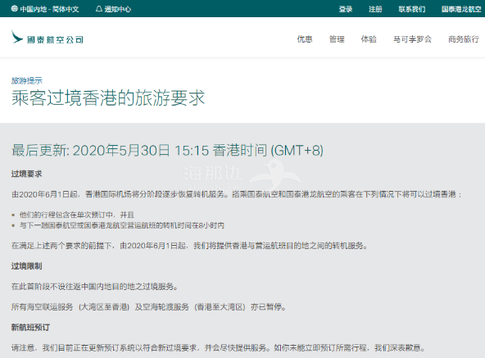The width and height of the screenshot is (485, 358).
Task: Open the 马可孛罗会 menu
Action: click(412, 39)
